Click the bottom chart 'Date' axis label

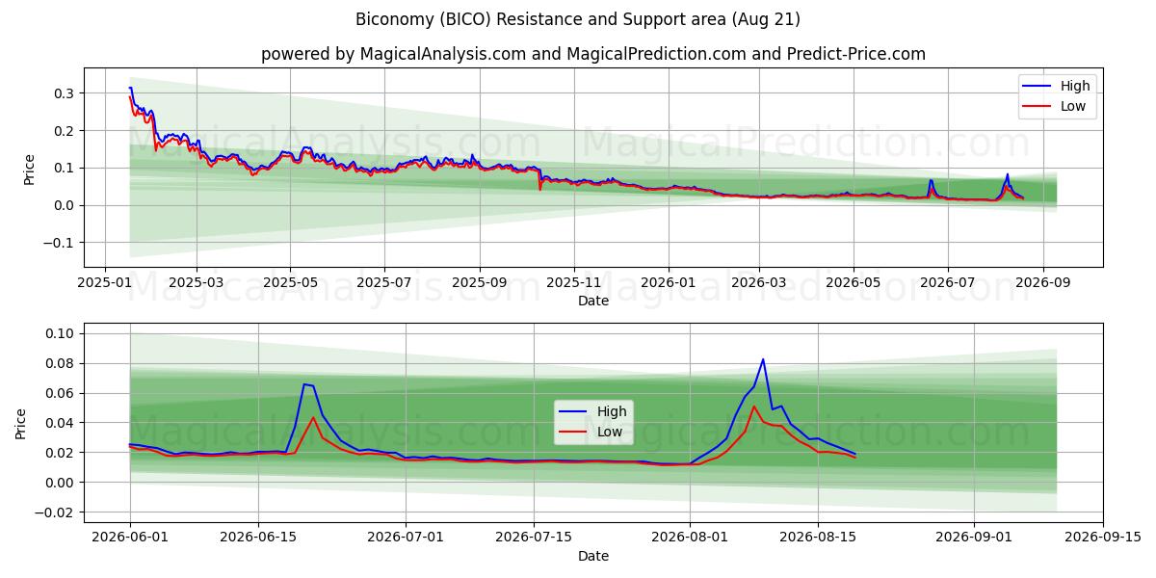click(593, 556)
